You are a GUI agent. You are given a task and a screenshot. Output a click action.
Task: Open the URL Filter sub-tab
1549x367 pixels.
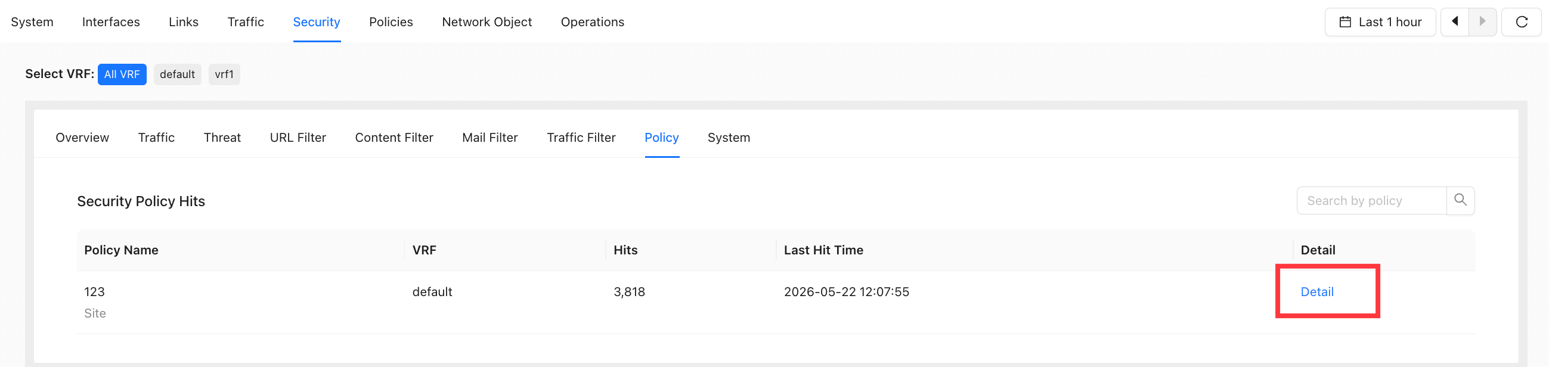tap(298, 138)
